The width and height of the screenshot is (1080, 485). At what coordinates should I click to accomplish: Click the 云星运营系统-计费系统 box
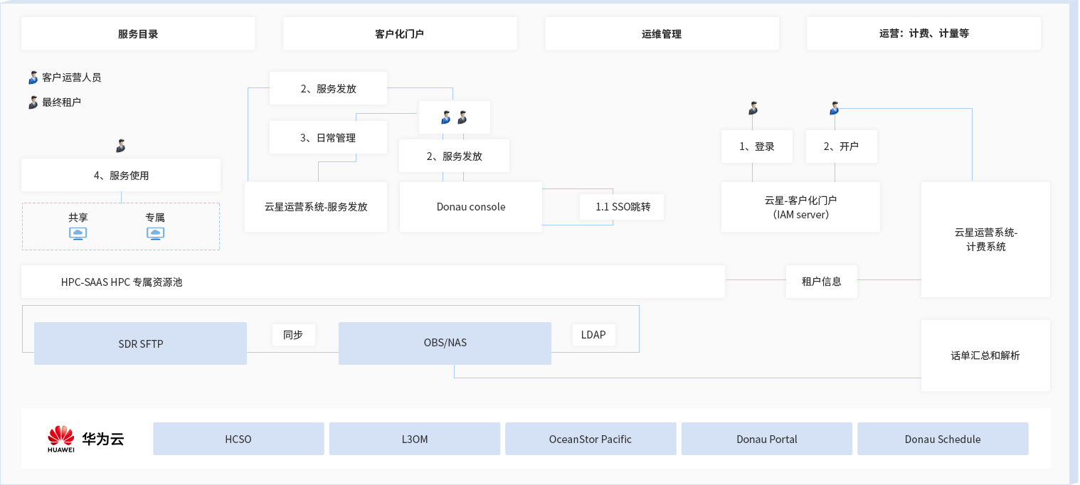pyautogui.click(x=985, y=240)
